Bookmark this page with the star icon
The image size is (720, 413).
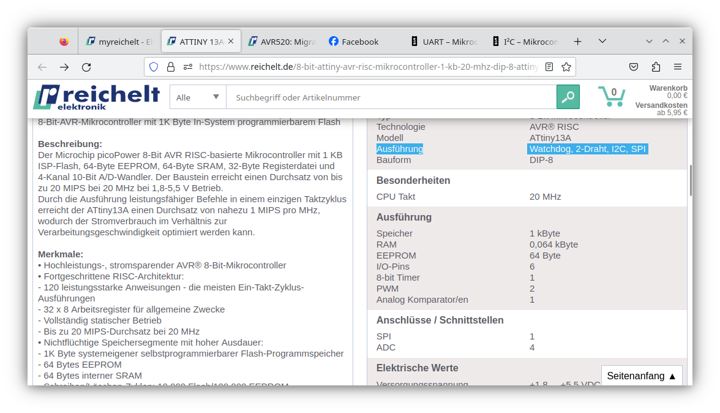click(565, 67)
